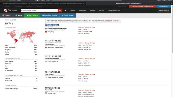Click Central District location link
This screenshot has width=173, height=97.
59,47
